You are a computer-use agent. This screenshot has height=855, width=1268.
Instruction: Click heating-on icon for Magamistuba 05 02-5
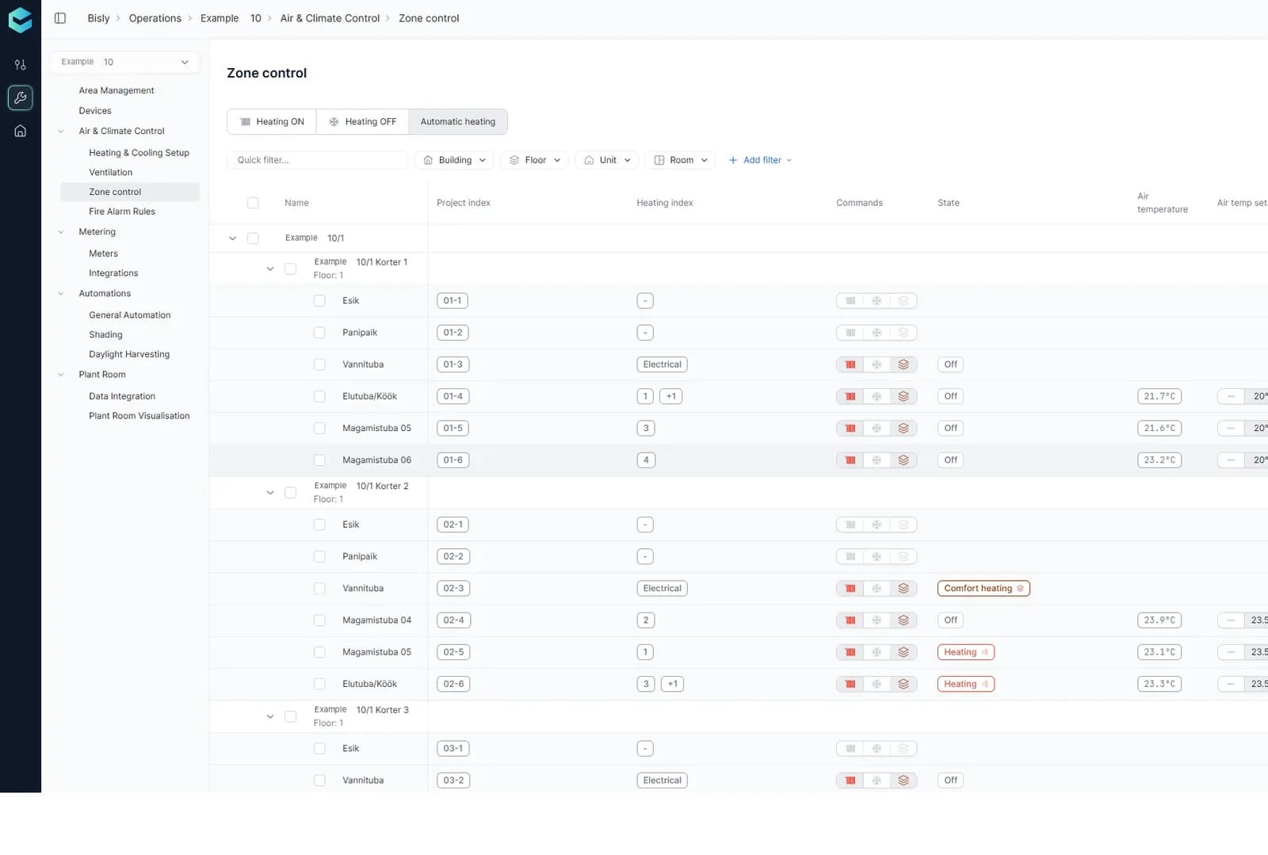click(x=850, y=652)
